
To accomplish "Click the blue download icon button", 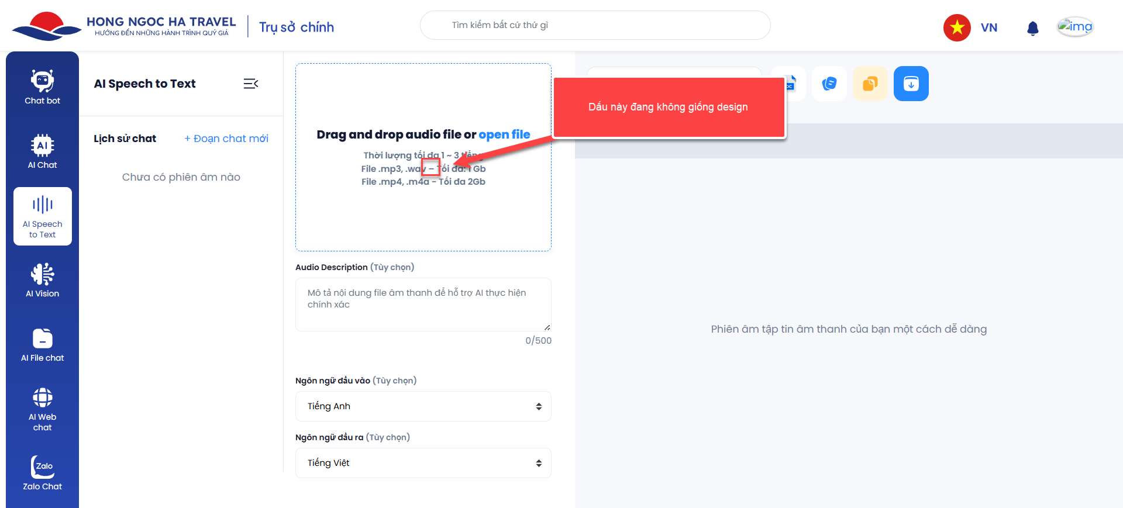I will click(911, 84).
